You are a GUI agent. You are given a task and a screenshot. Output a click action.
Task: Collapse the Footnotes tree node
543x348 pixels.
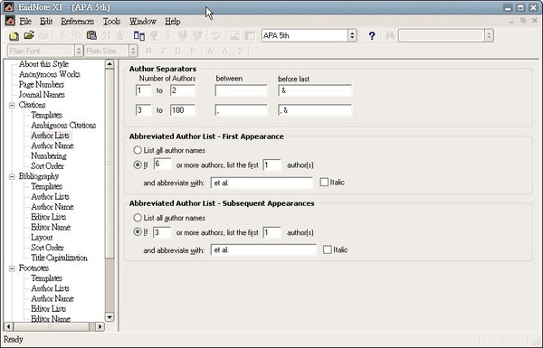[x=12, y=268]
